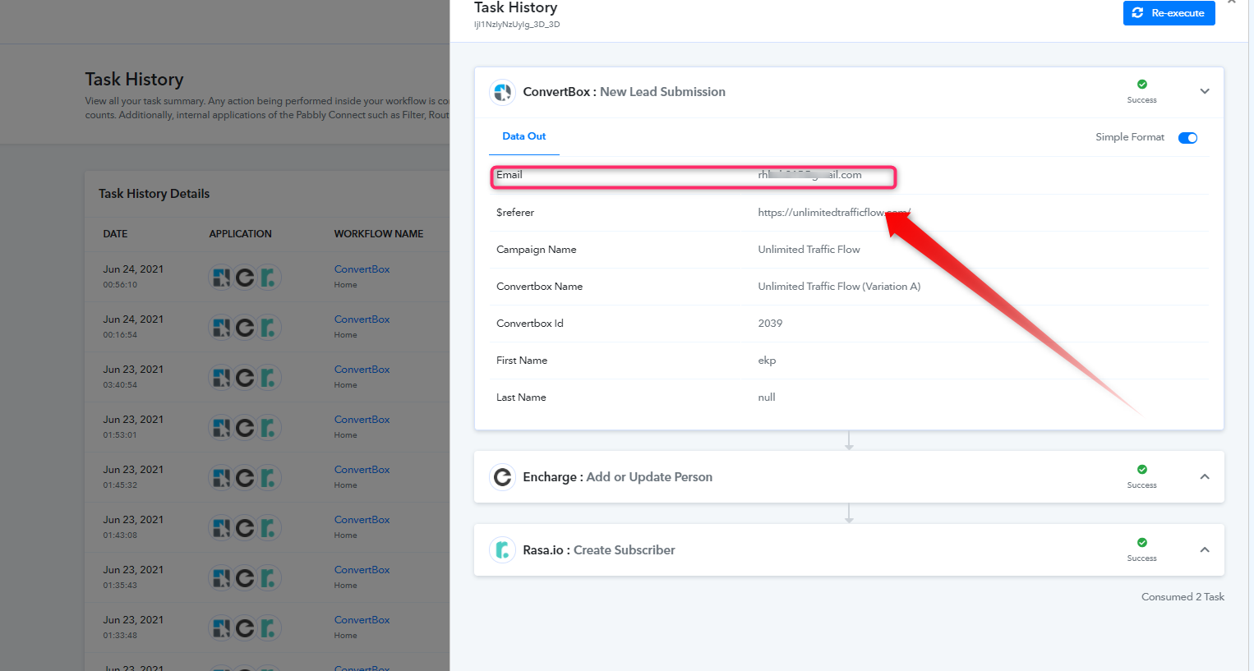This screenshot has width=1254, height=671.
Task: Click the referer URL value unlimitedtrafficflow
Action: coord(834,213)
